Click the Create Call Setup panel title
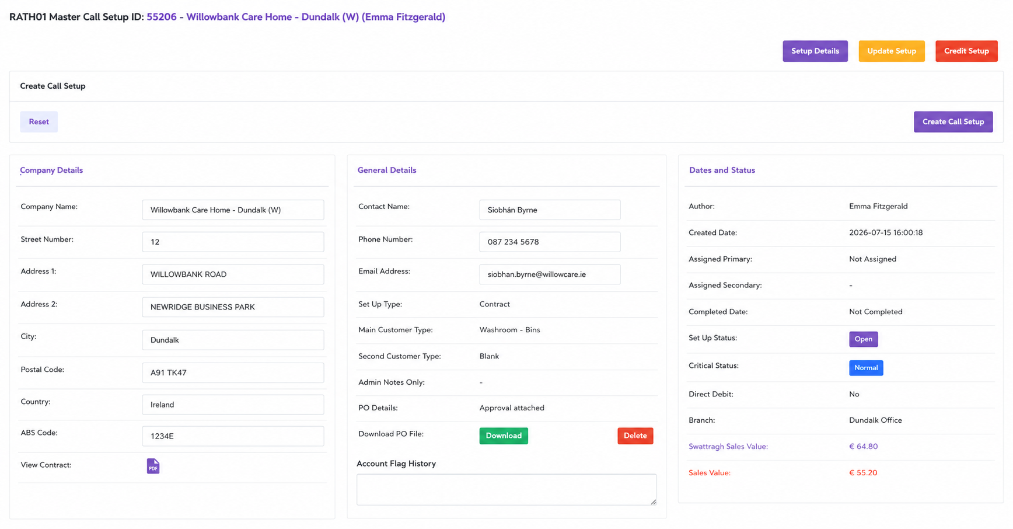Image resolution: width=1013 pixels, height=529 pixels. [53, 86]
